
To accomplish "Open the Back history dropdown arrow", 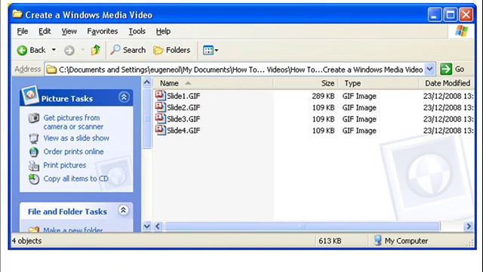I will tap(54, 50).
